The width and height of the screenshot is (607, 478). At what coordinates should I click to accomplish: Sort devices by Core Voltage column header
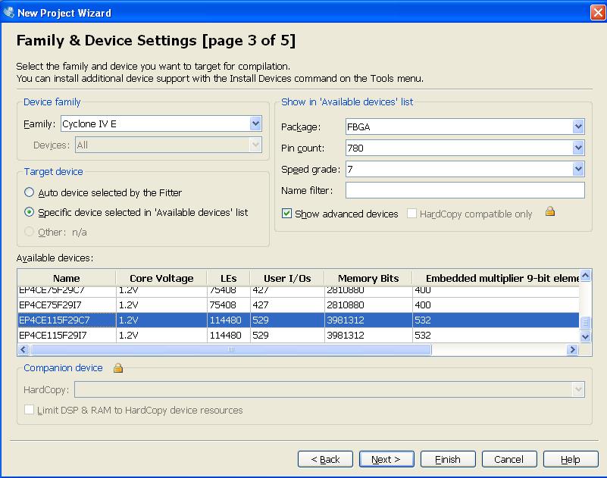[161, 278]
